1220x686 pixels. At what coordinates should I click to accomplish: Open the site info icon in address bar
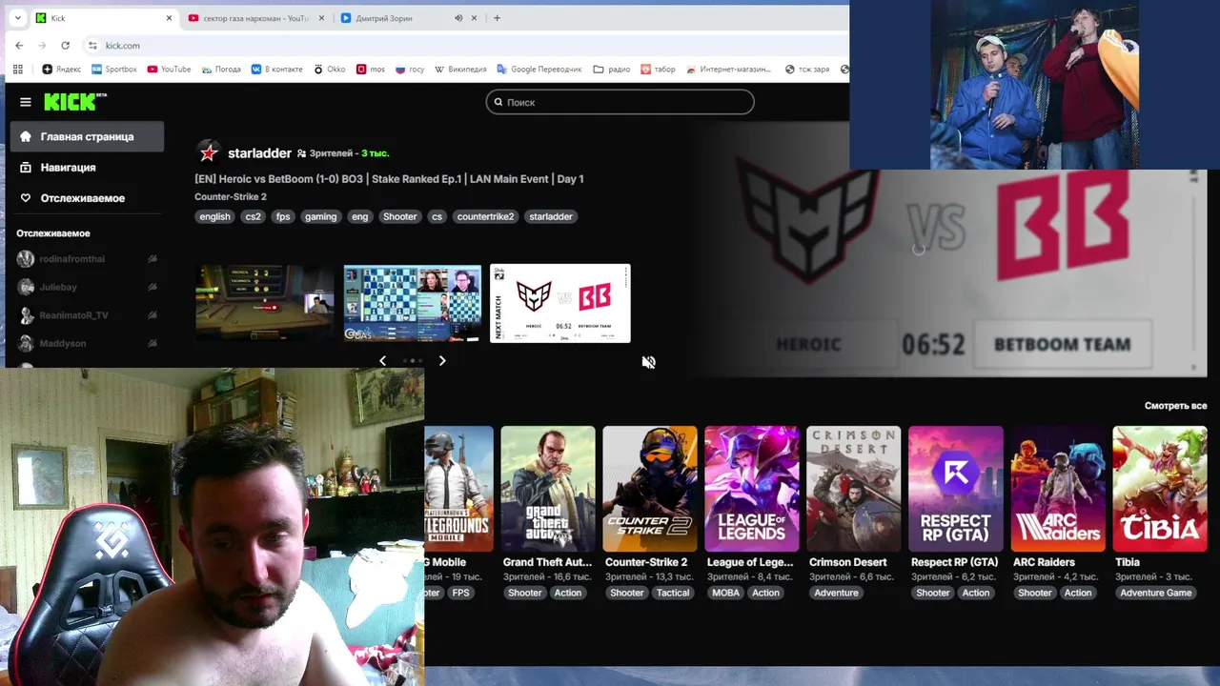tap(92, 46)
